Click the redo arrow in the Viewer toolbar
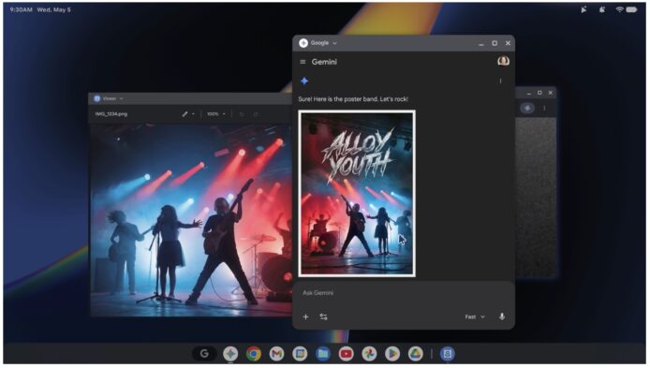This screenshot has height=368, width=650. [x=256, y=114]
